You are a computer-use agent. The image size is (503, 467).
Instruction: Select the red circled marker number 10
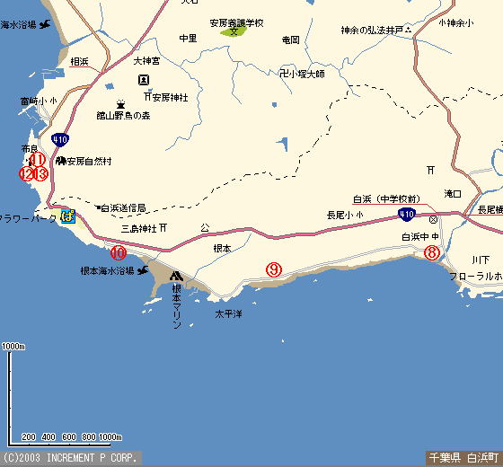tap(119, 252)
